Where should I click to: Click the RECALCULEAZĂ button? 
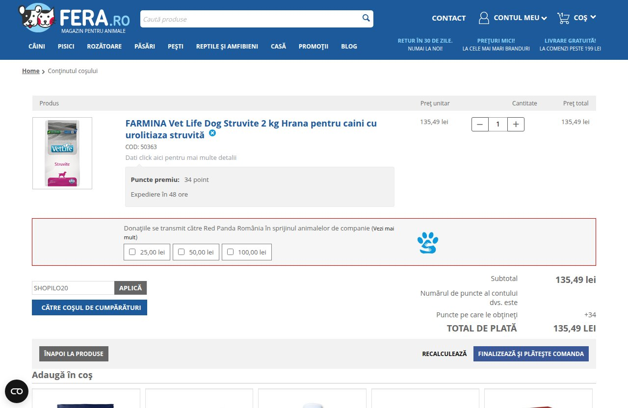click(445, 354)
